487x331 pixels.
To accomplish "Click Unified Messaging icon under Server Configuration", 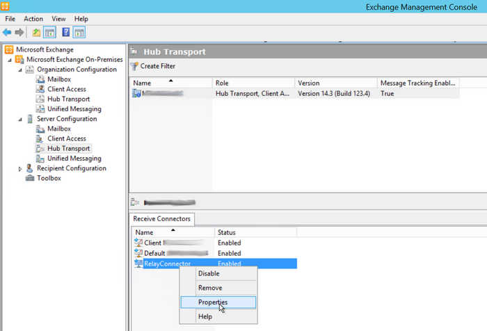I will (40, 159).
